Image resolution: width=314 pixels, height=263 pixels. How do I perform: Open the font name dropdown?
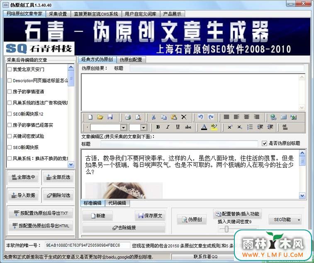(x=124, y=127)
